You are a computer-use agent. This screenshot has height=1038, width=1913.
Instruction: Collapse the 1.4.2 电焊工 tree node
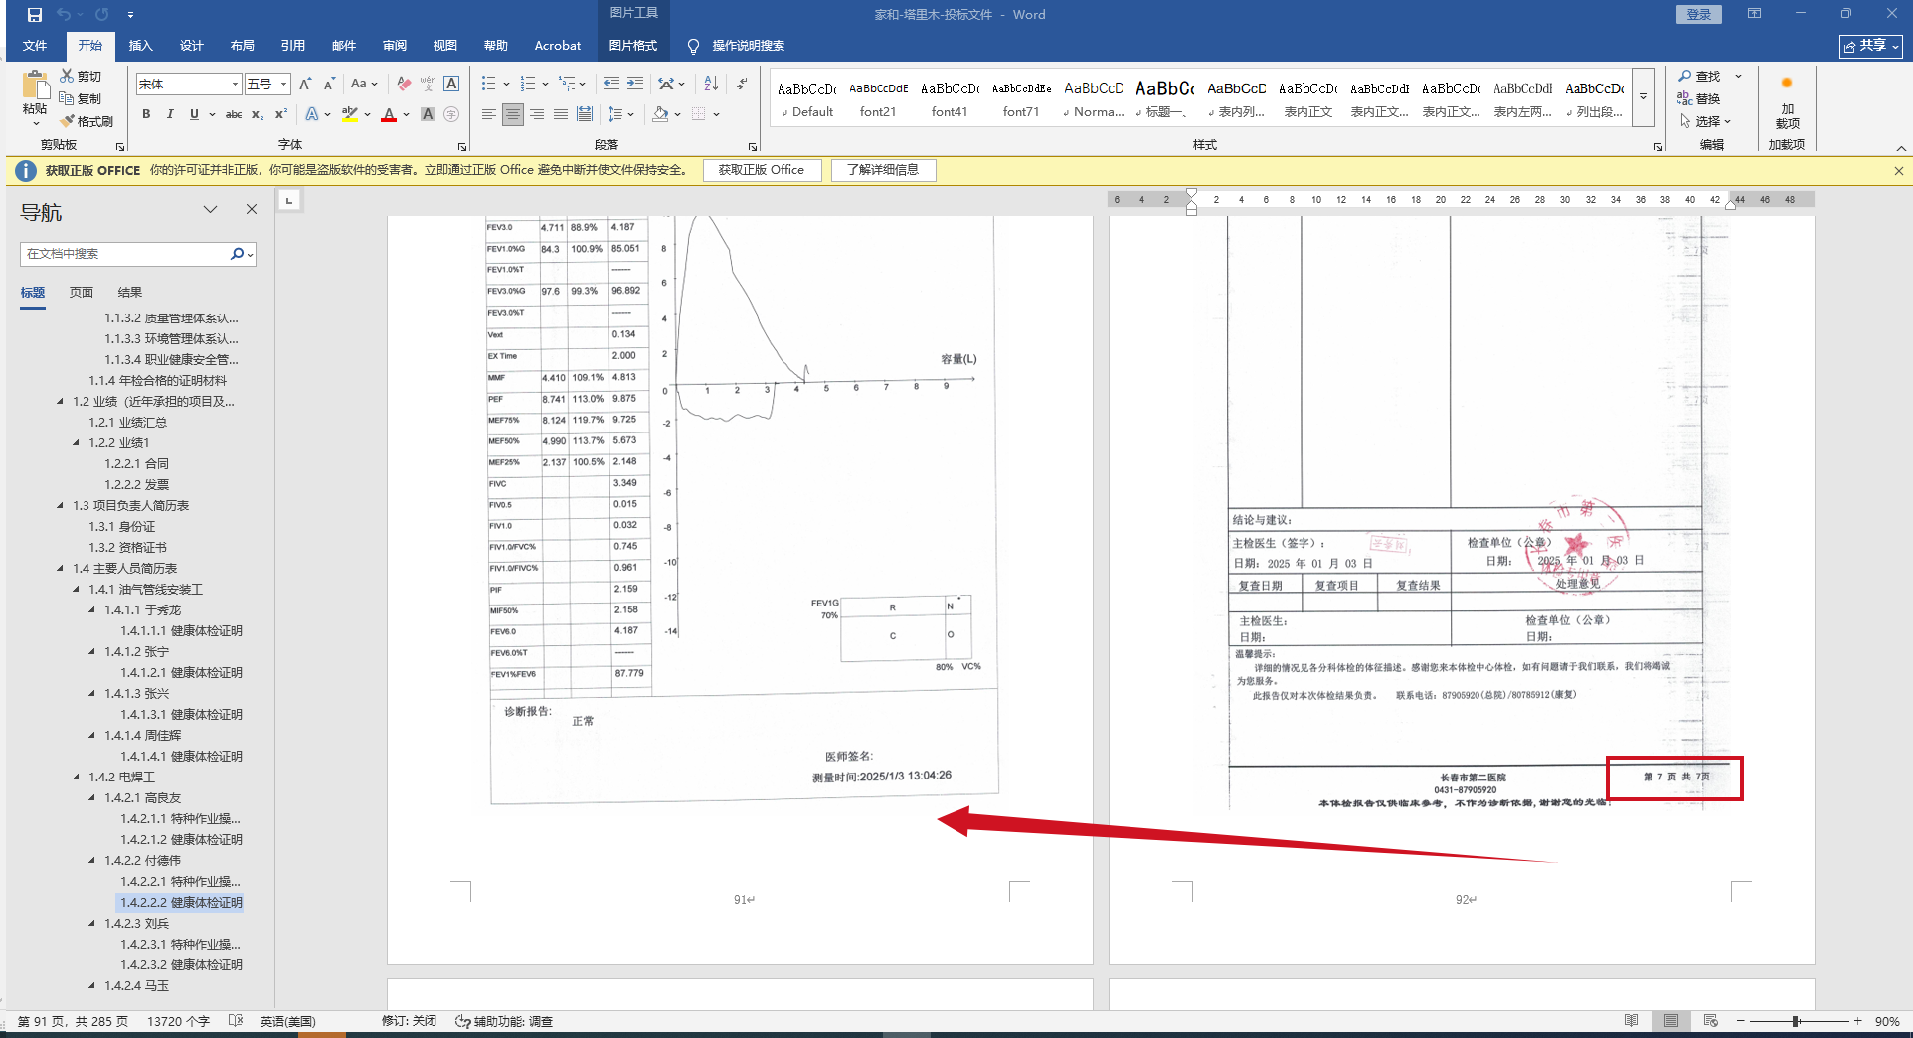pyautogui.click(x=78, y=778)
